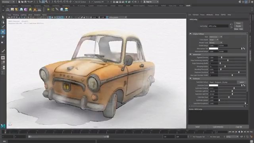This screenshot has width=254, height=143.
Task: Click the magnifier sphere shelf icon
Action: tap(62, 10)
